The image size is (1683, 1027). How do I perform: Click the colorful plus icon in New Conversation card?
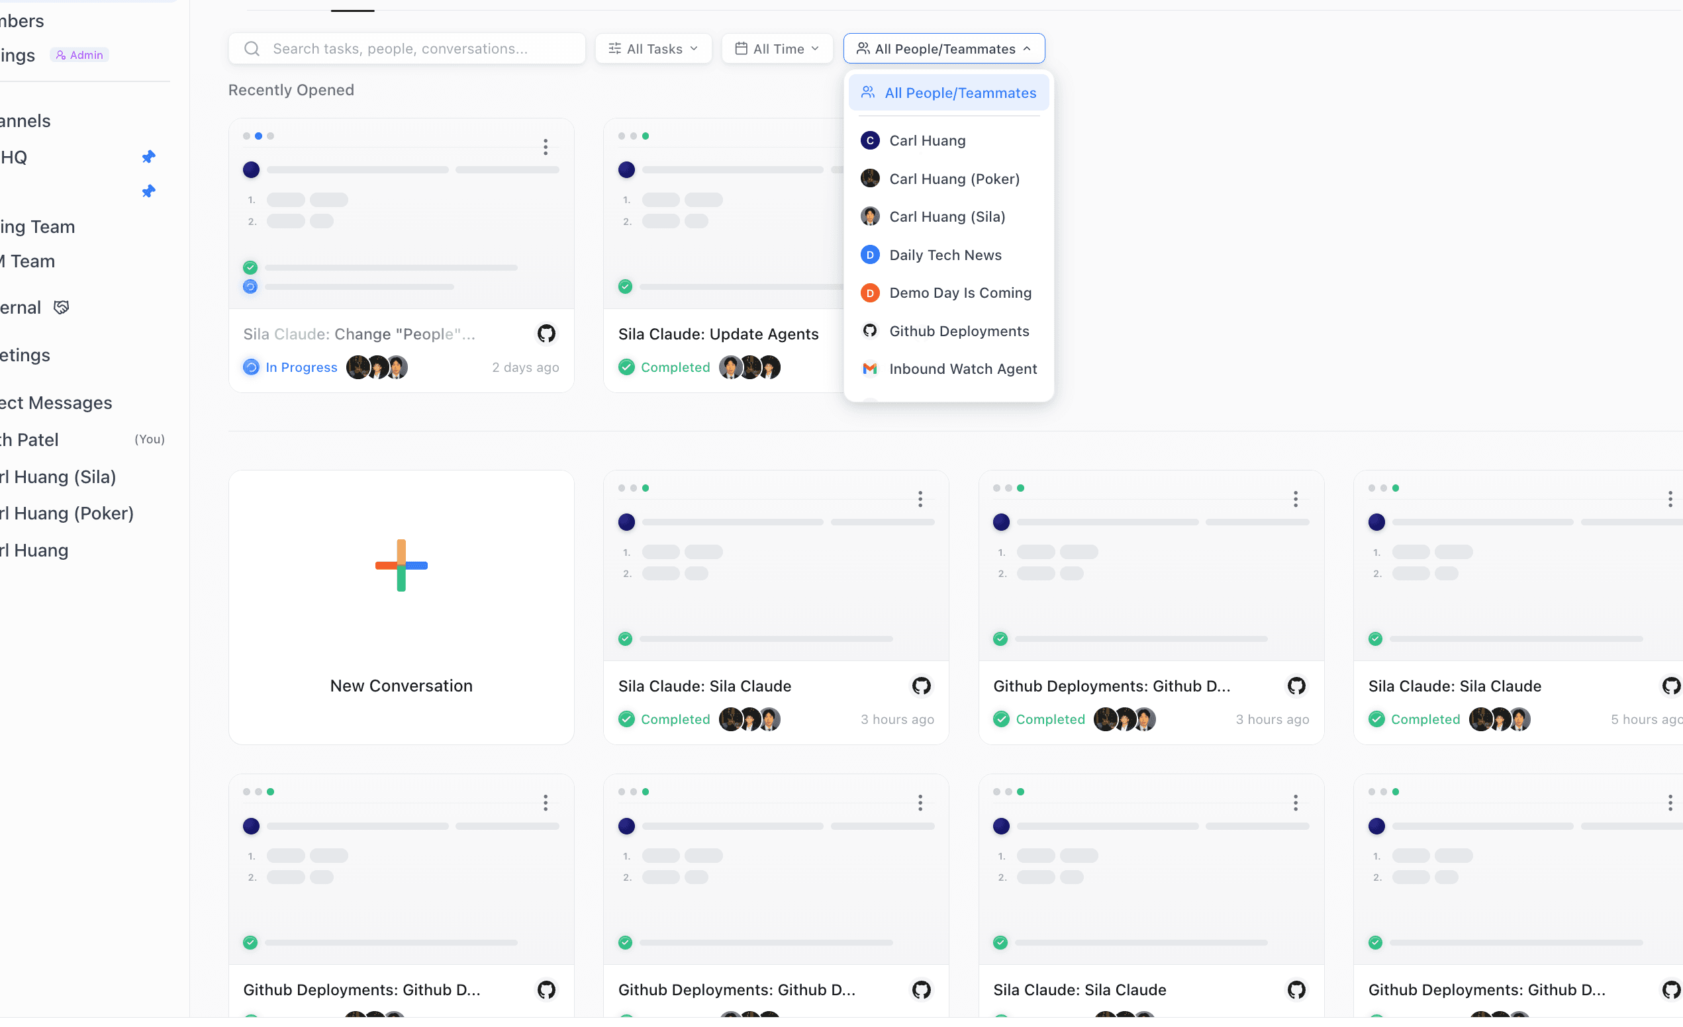tap(401, 564)
